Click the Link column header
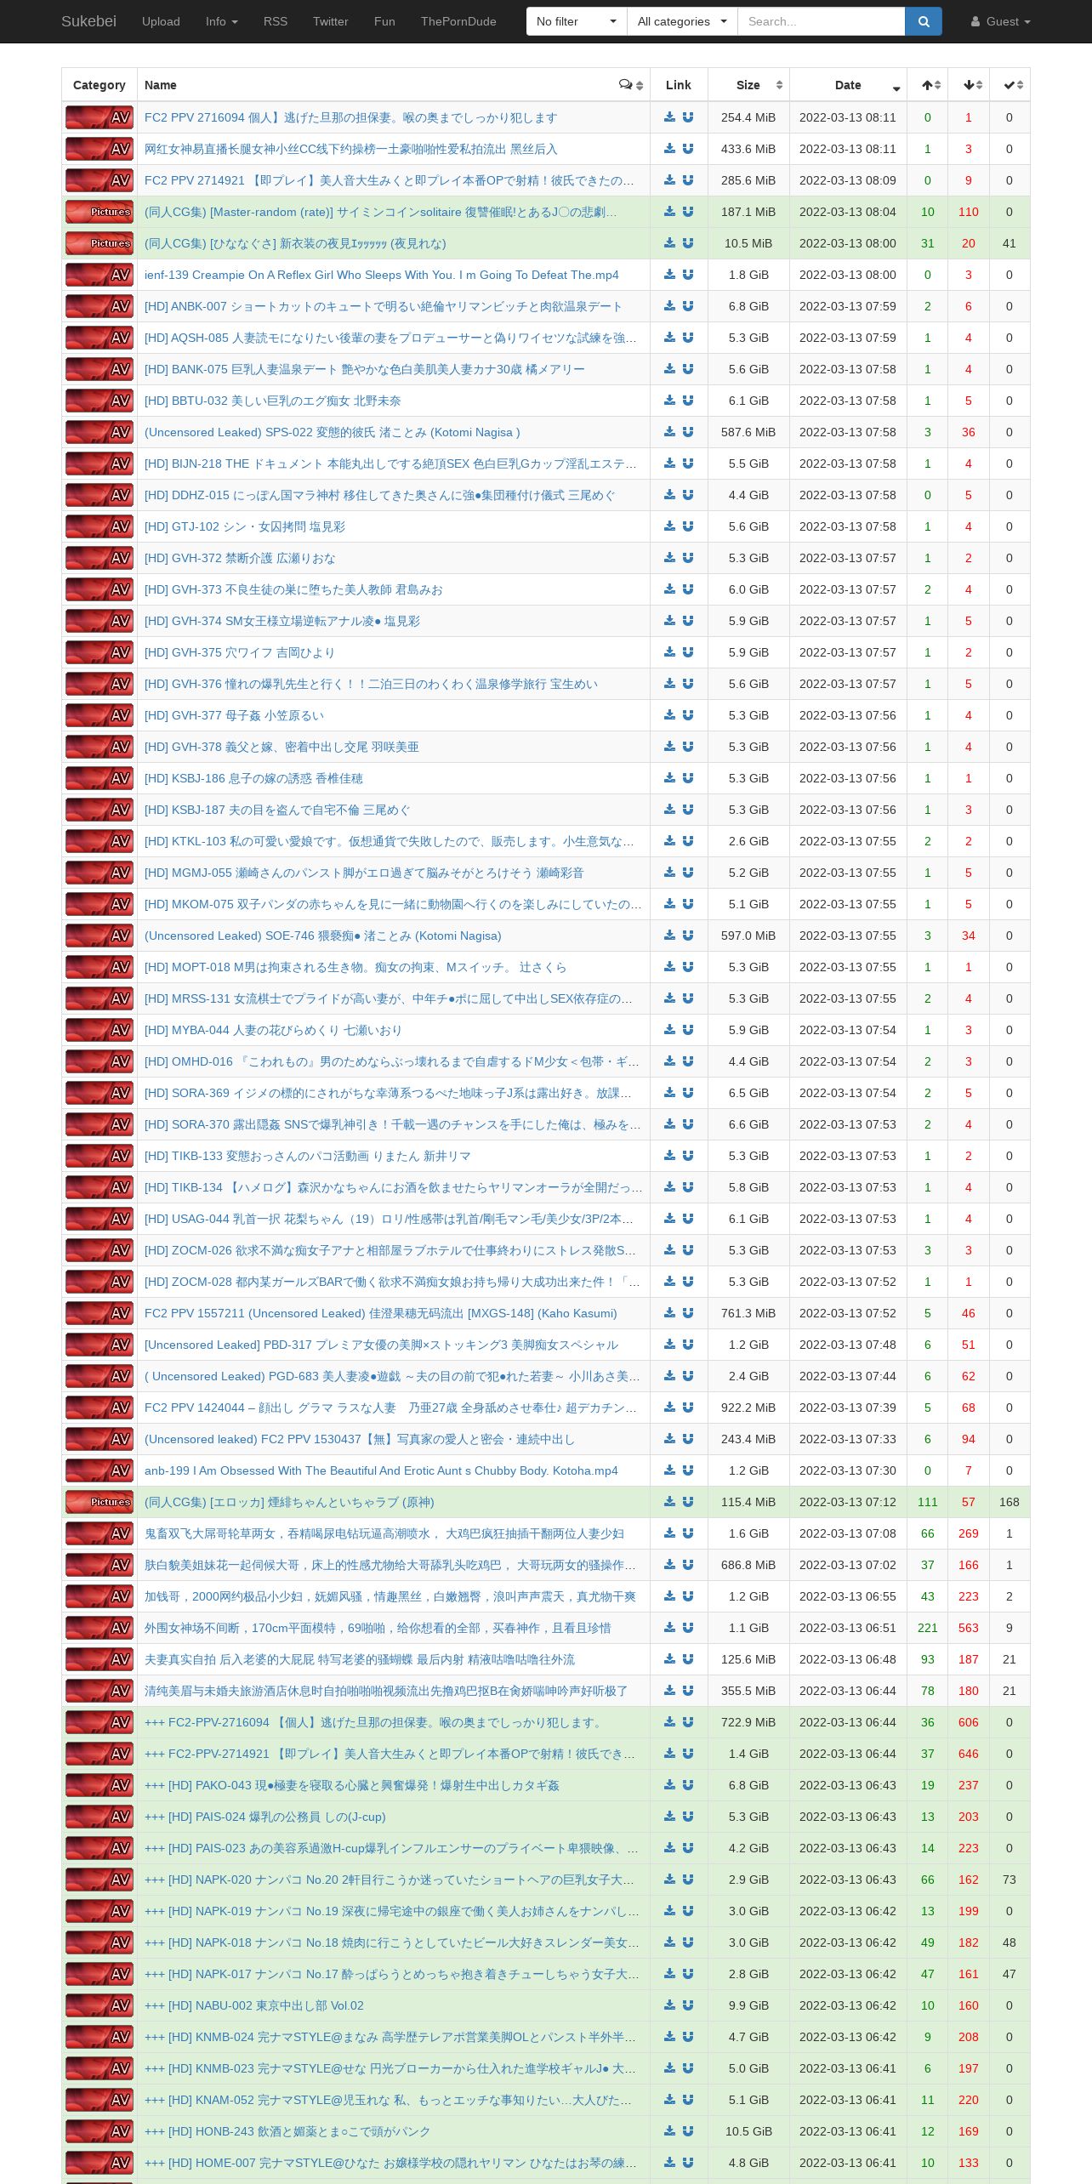The height and width of the screenshot is (2184, 1092). (679, 85)
